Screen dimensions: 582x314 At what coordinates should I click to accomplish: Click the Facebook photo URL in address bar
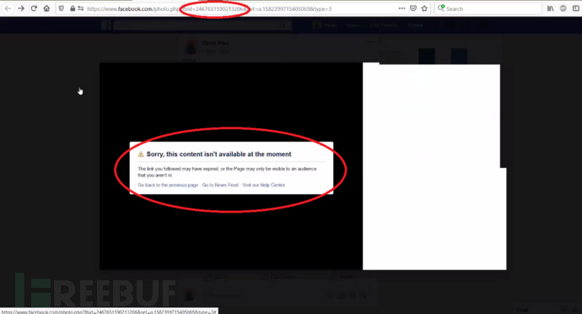209,9
